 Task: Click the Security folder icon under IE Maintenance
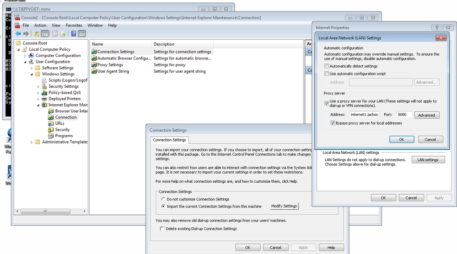(51, 129)
